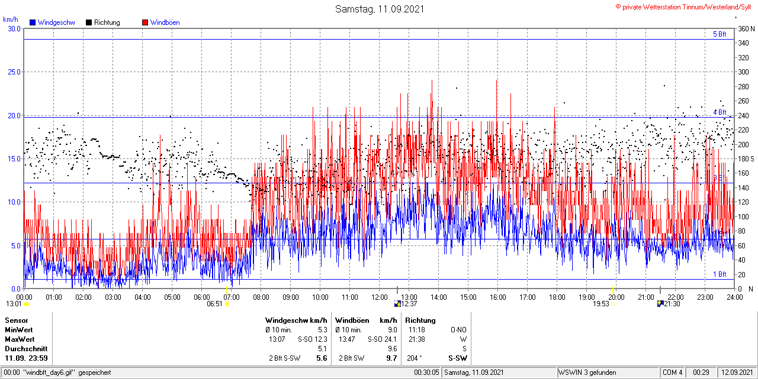Click the 1 Bft scale label
The image size is (758, 379).
click(719, 274)
